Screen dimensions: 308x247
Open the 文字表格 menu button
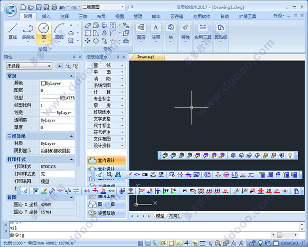[106, 119]
